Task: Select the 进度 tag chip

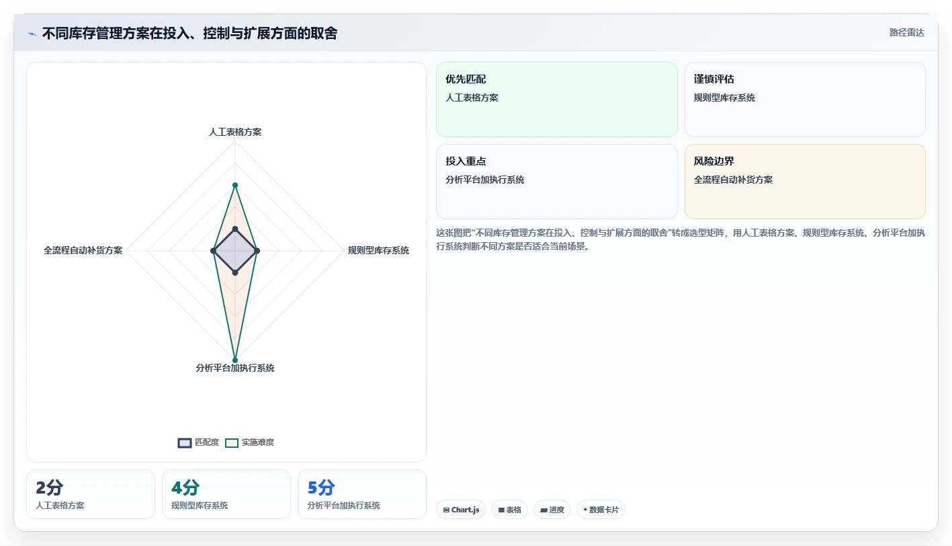Action: coord(552,510)
